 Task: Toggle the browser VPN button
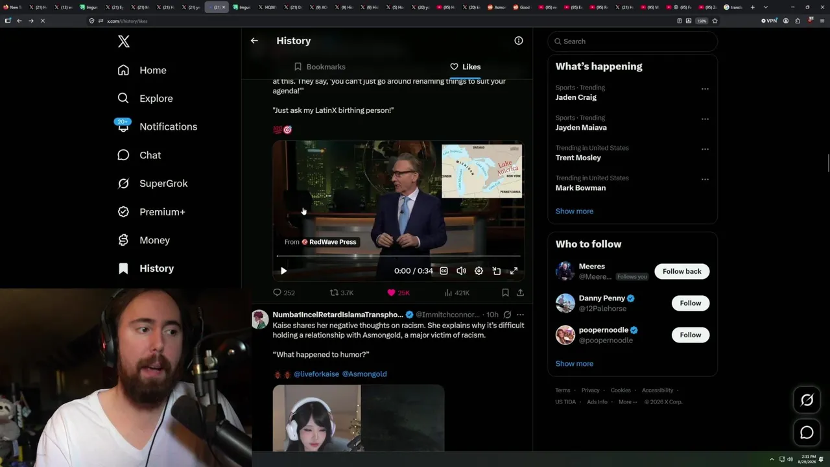[769, 21]
